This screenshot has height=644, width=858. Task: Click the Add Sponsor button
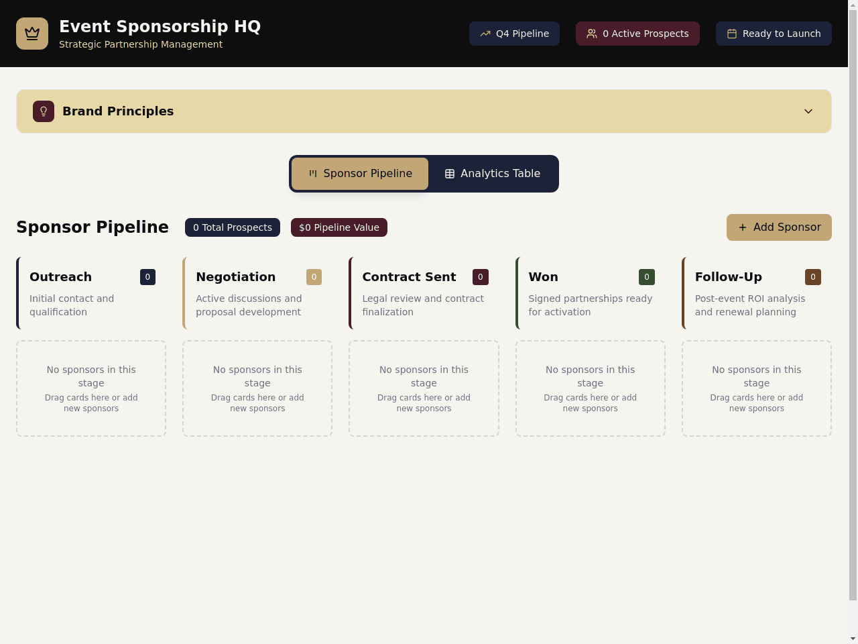pos(779,227)
